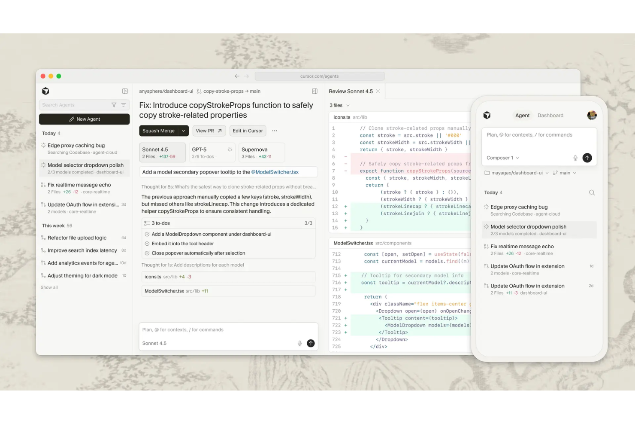Viewport: 635px width, 424px height.
Task: Click the filter icon in Search Agents
Action: (x=114, y=105)
